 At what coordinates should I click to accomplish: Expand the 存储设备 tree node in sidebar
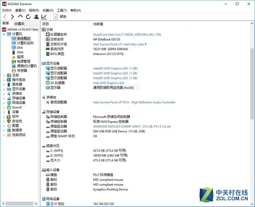point(4,98)
